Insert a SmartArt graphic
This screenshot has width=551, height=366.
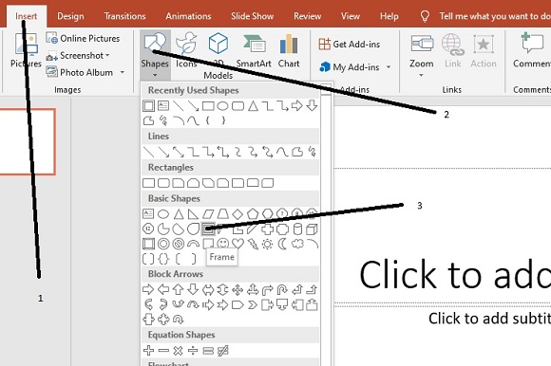pos(254,50)
